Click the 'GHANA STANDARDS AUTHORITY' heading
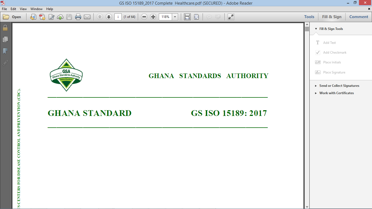Viewport: 372px width, 209px height. click(209, 76)
